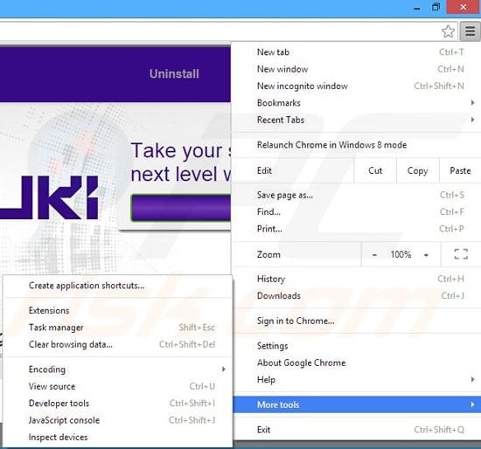Increase zoom with the plus button
The height and width of the screenshot is (449, 481).
tap(426, 255)
